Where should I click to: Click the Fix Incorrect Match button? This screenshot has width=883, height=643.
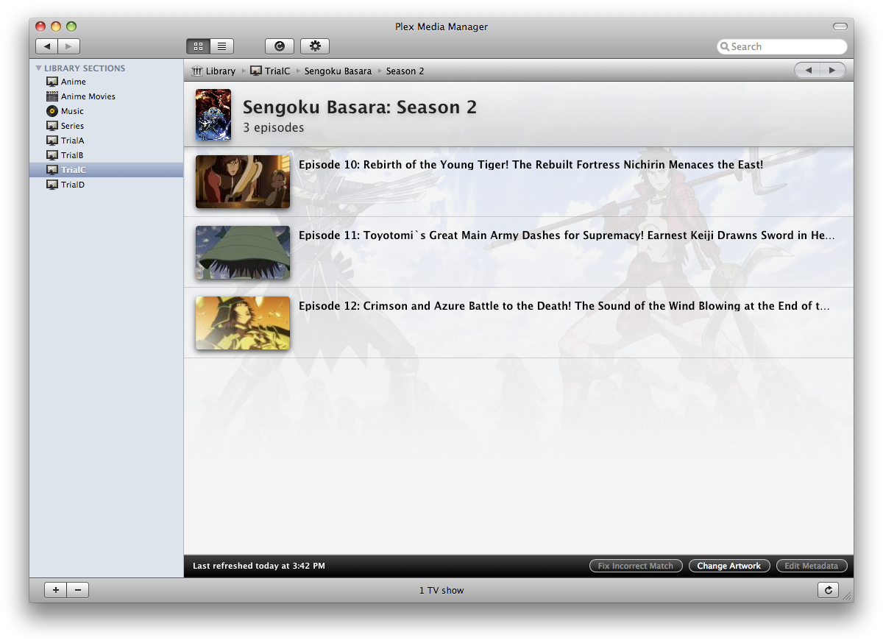(x=636, y=566)
